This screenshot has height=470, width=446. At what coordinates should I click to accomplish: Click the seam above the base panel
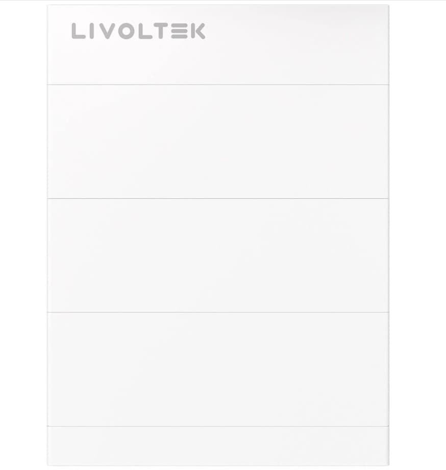(x=218, y=426)
